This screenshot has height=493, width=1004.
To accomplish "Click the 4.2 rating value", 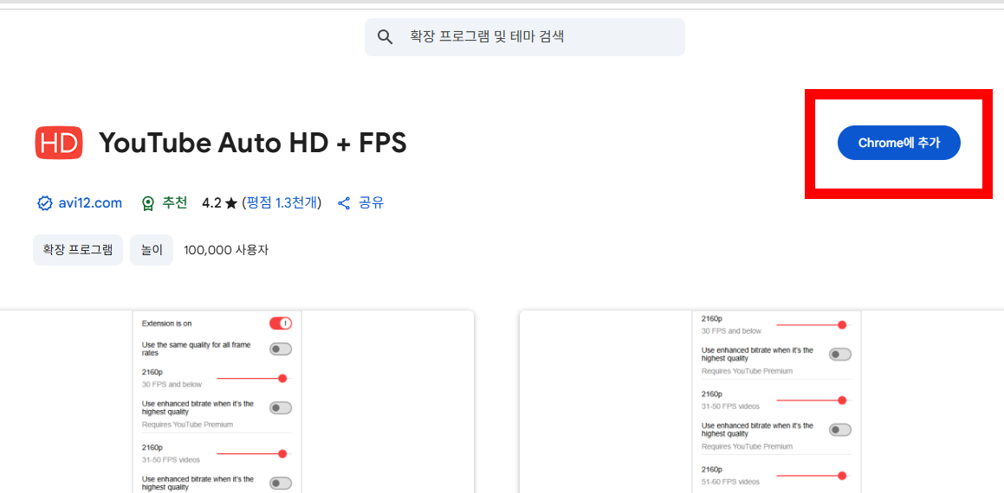I will [x=211, y=203].
